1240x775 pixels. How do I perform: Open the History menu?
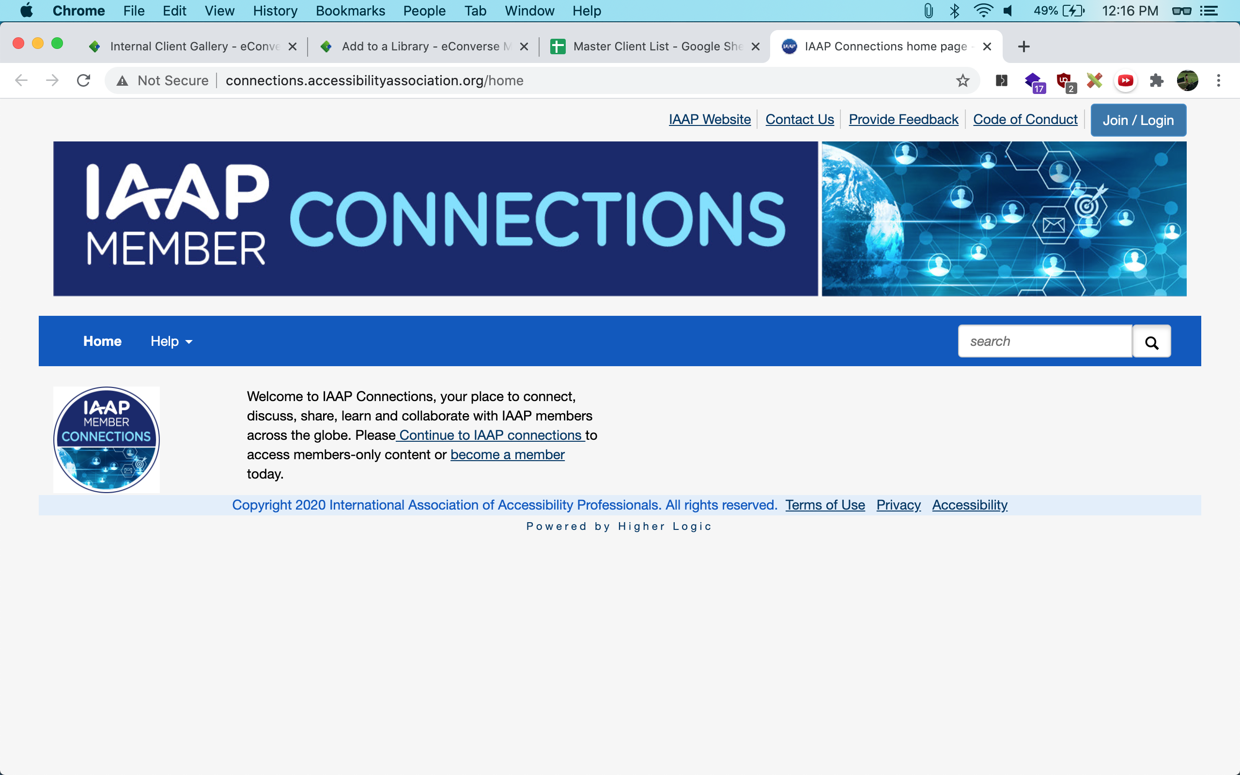click(x=275, y=11)
